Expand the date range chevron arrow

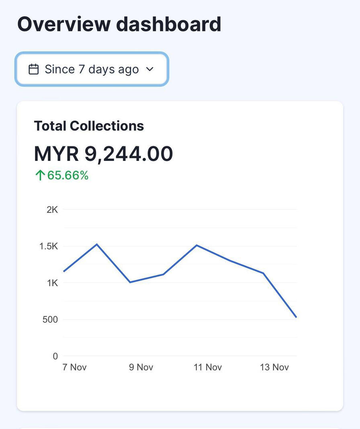coord(149,69)
